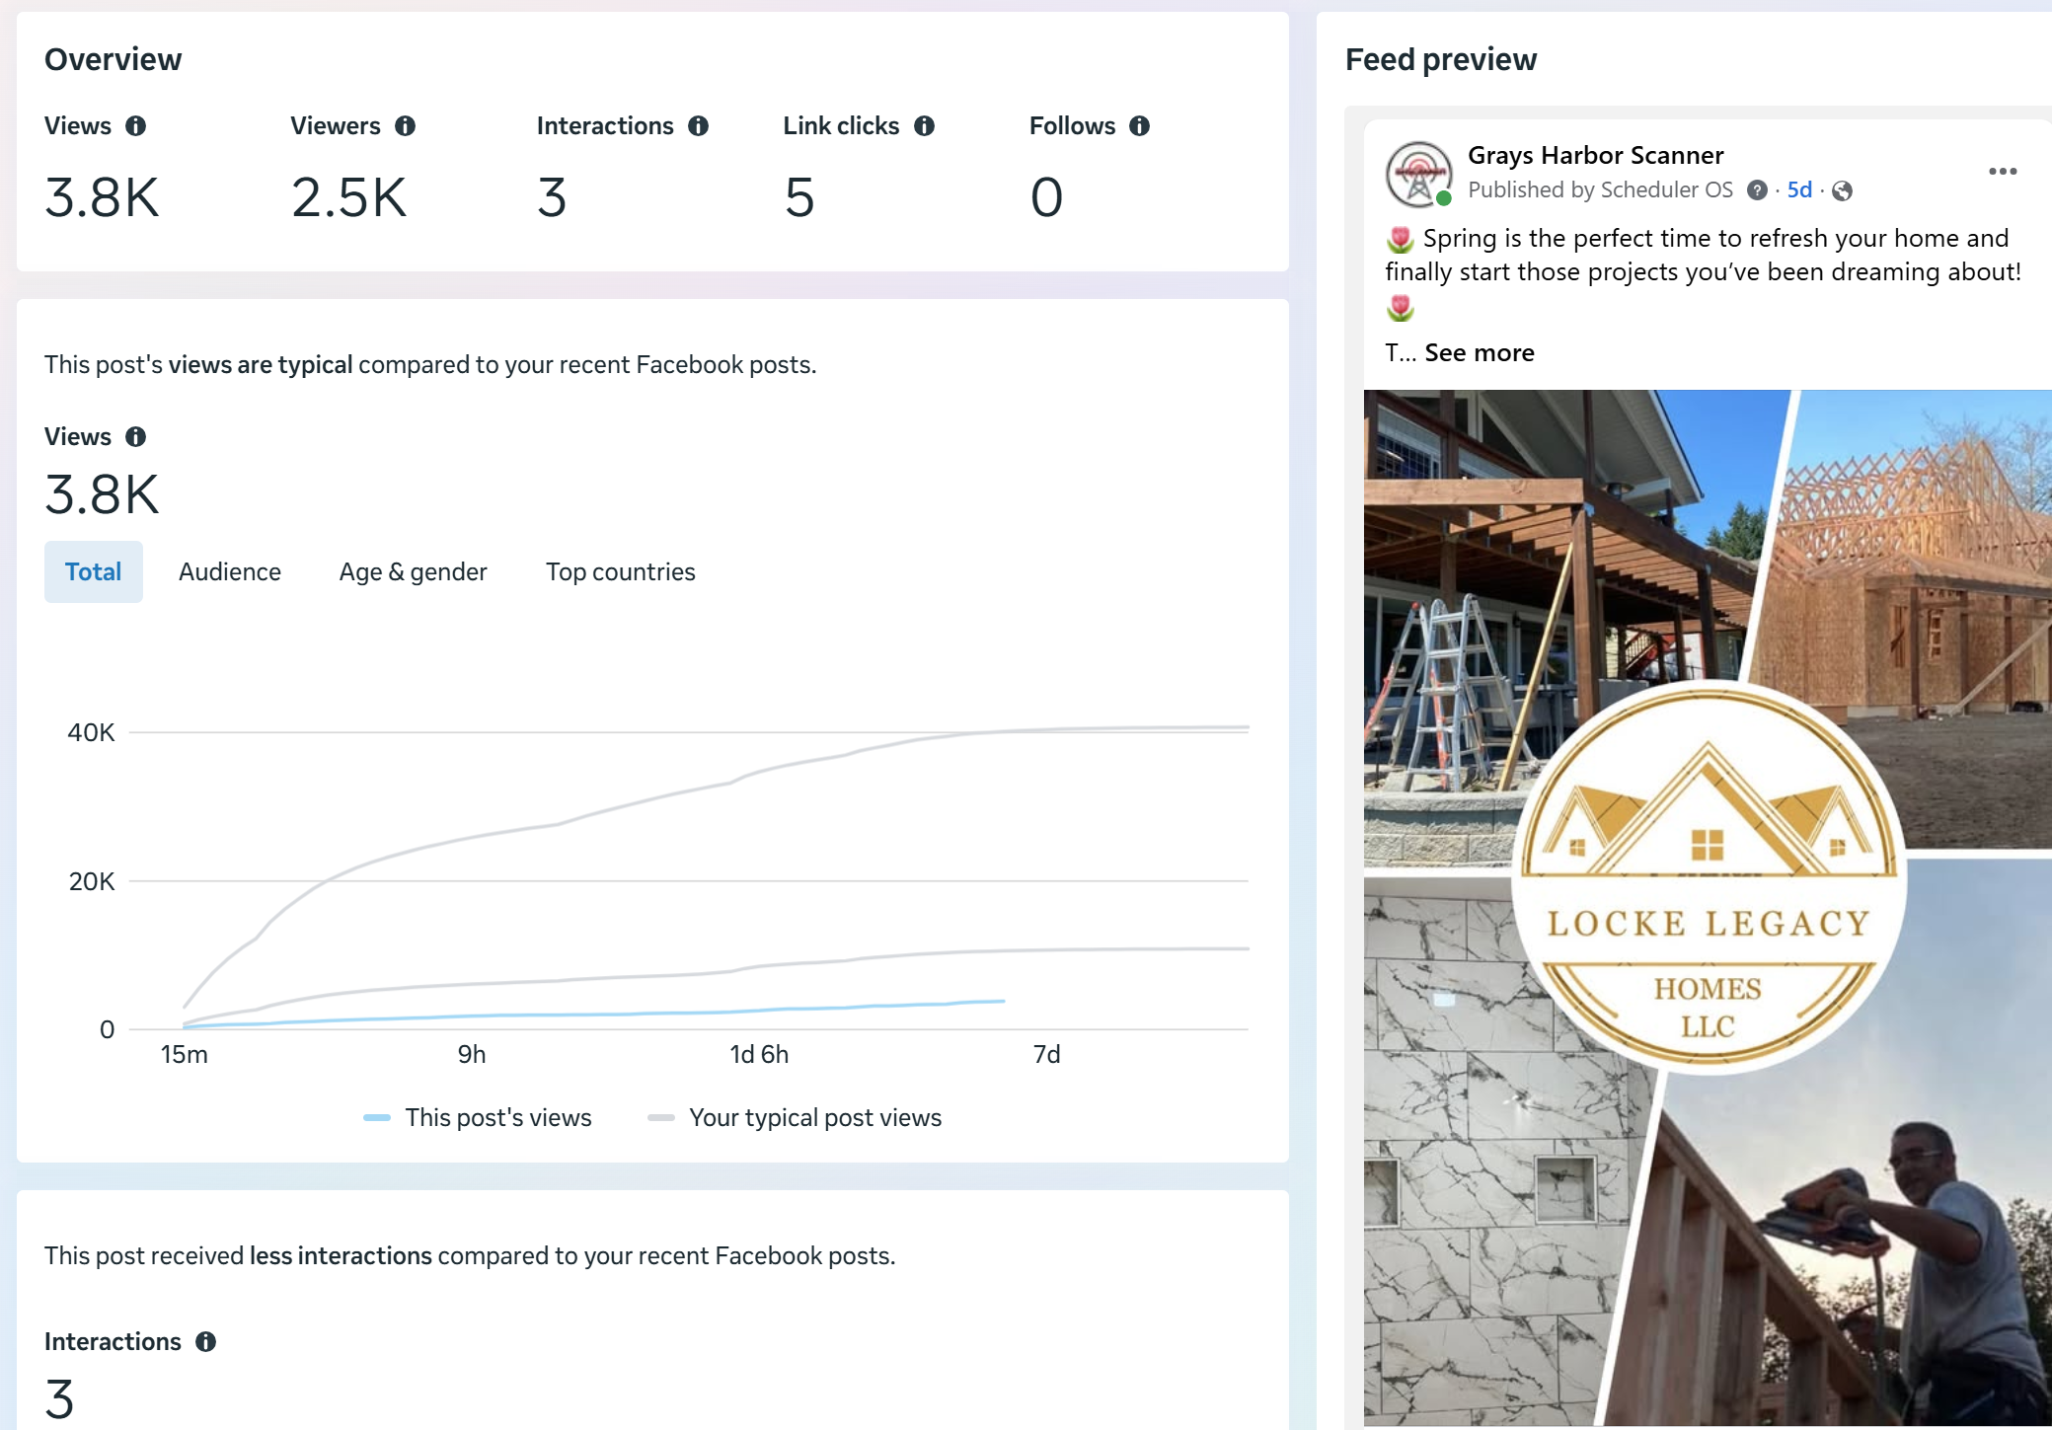
Task: Show info for the Follows metric
Action: pos(1140,126)
